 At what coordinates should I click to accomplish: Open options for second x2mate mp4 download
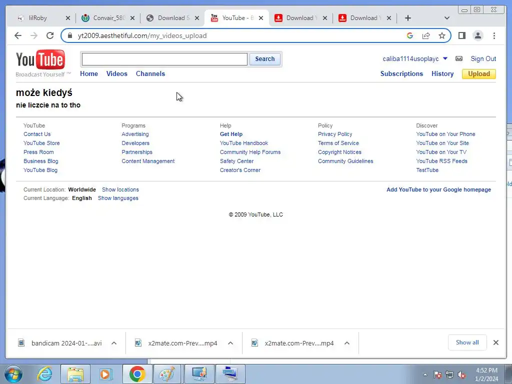point(347,343)
